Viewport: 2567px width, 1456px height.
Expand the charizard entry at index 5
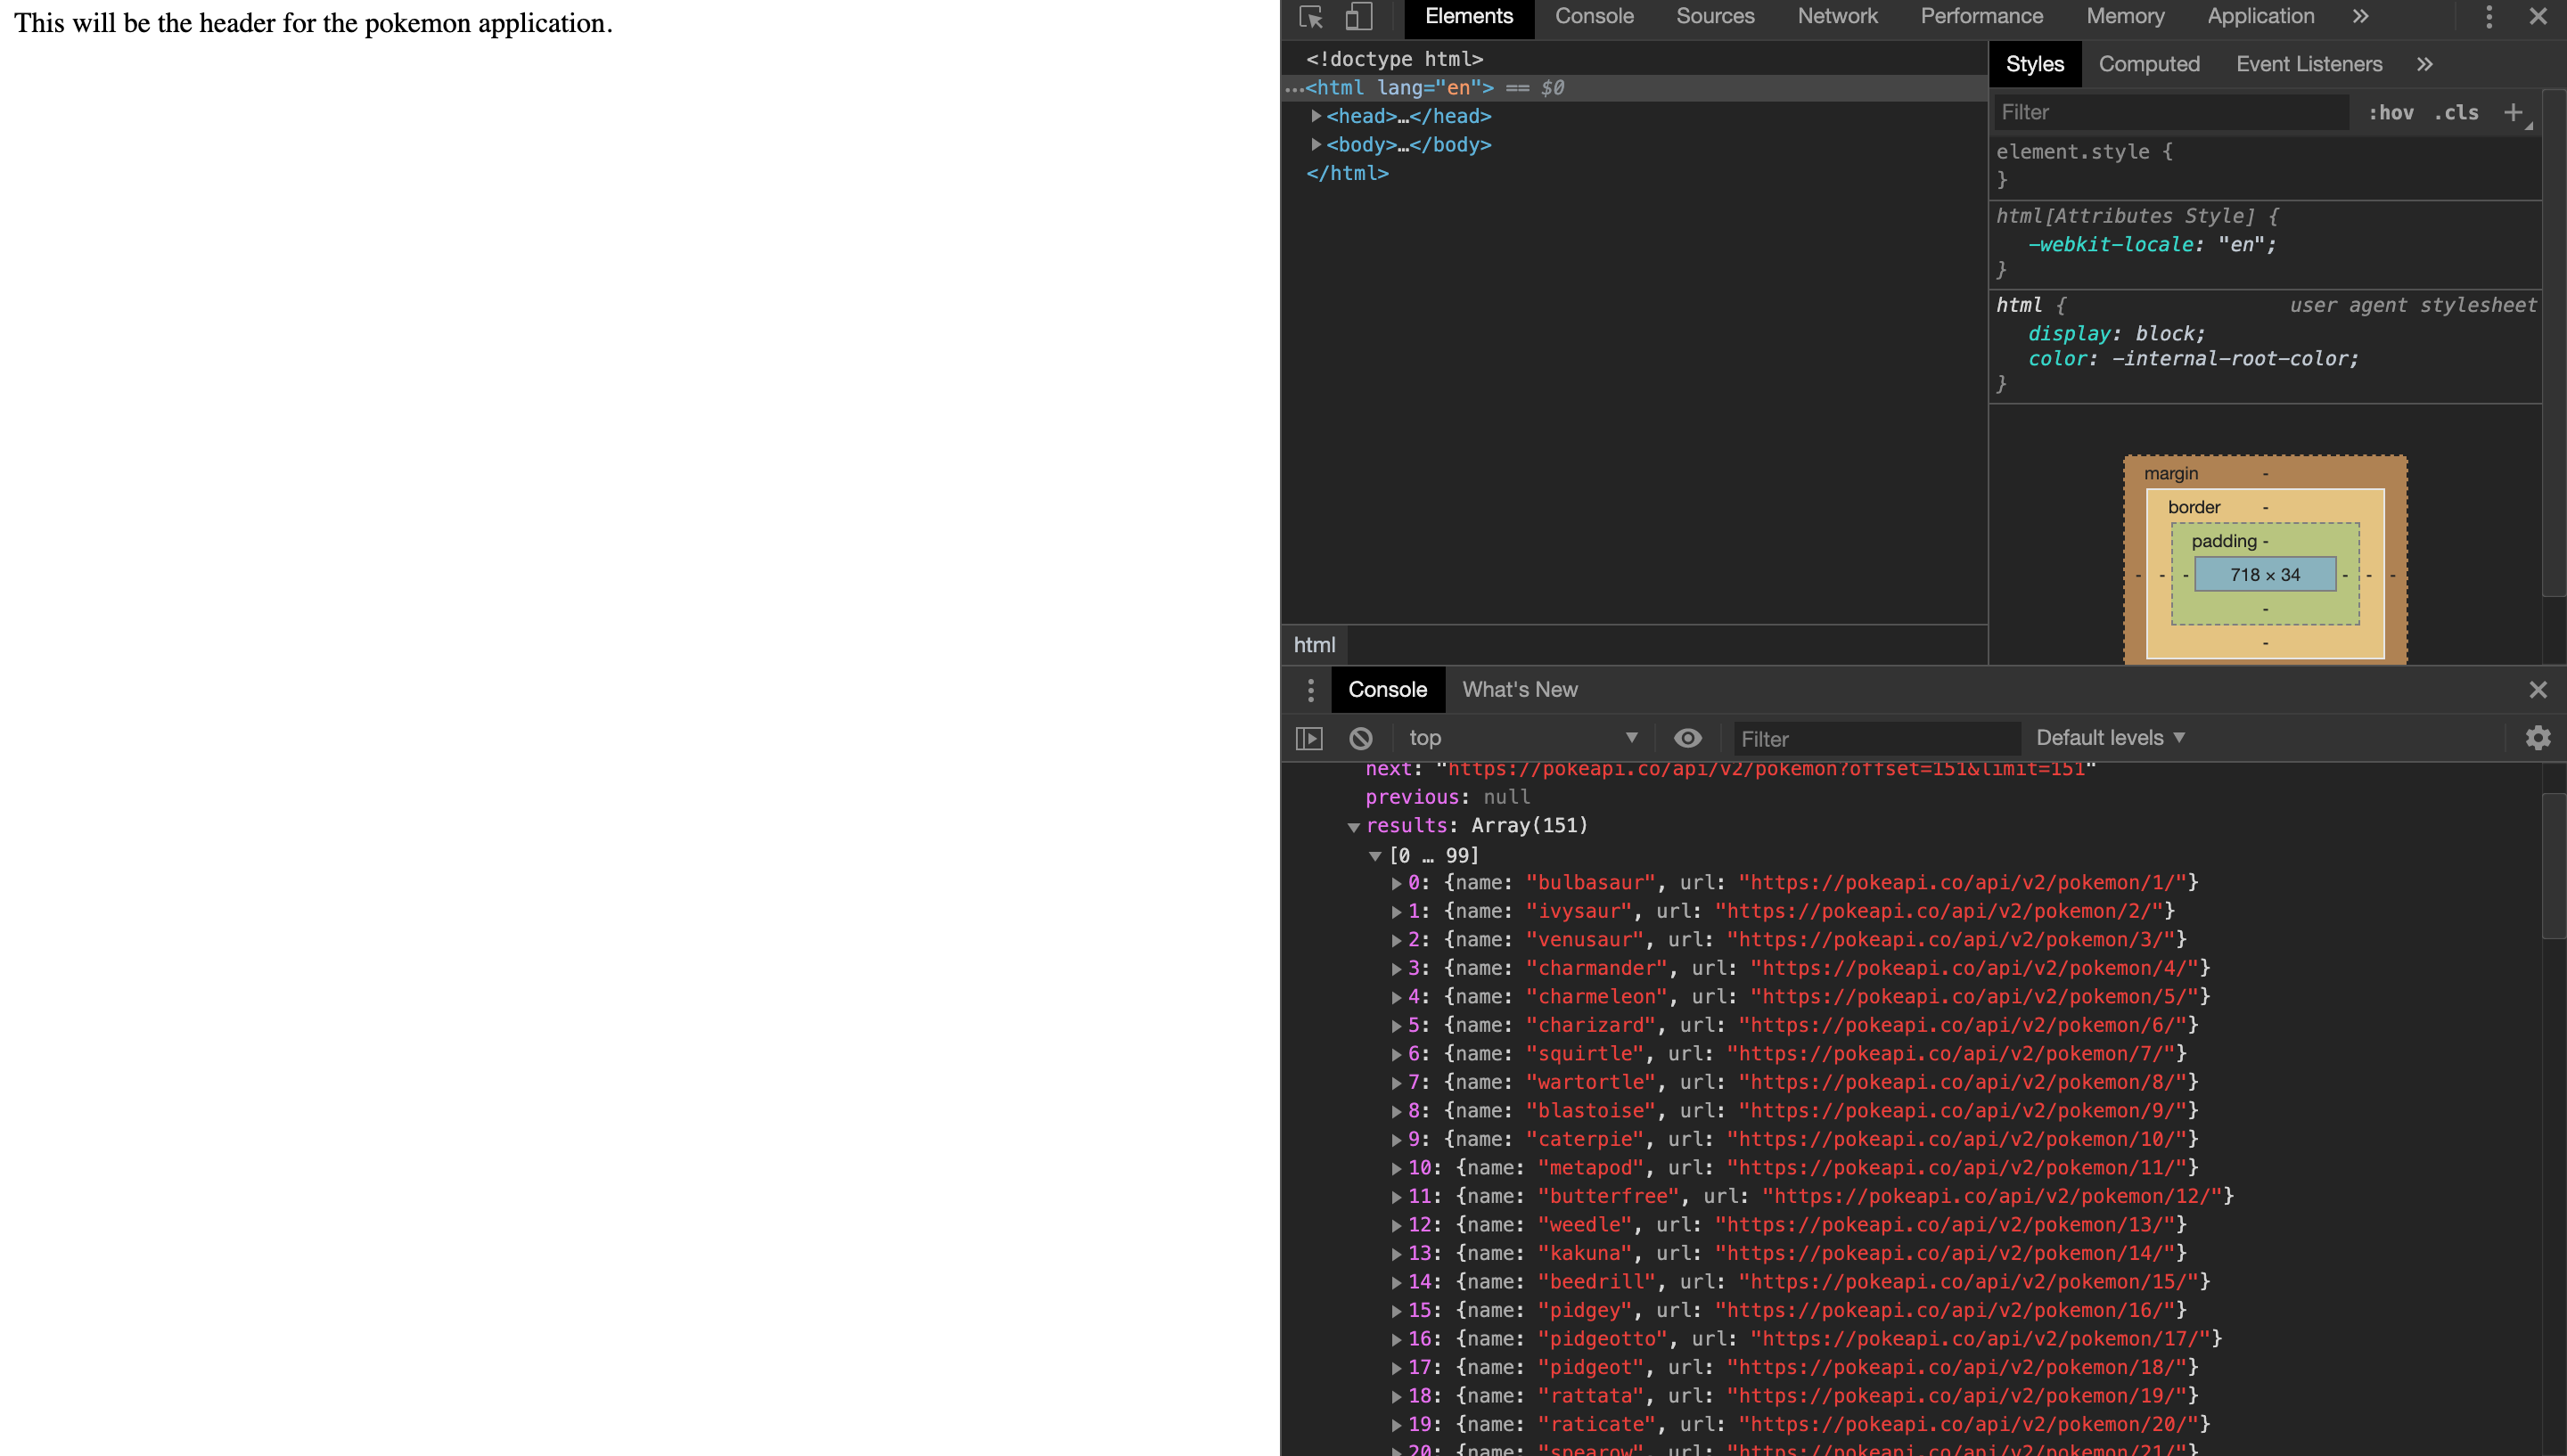click(x=1396, y=1026)
